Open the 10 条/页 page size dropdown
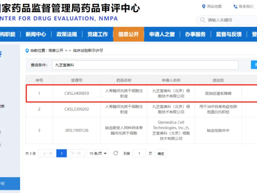Image resolution: width=257 pixels, height=193 pixels. click(97, 153)
